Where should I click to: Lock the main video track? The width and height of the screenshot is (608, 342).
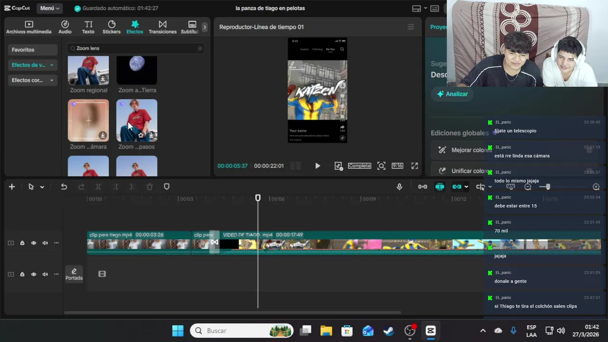click(x=22, y=243)
